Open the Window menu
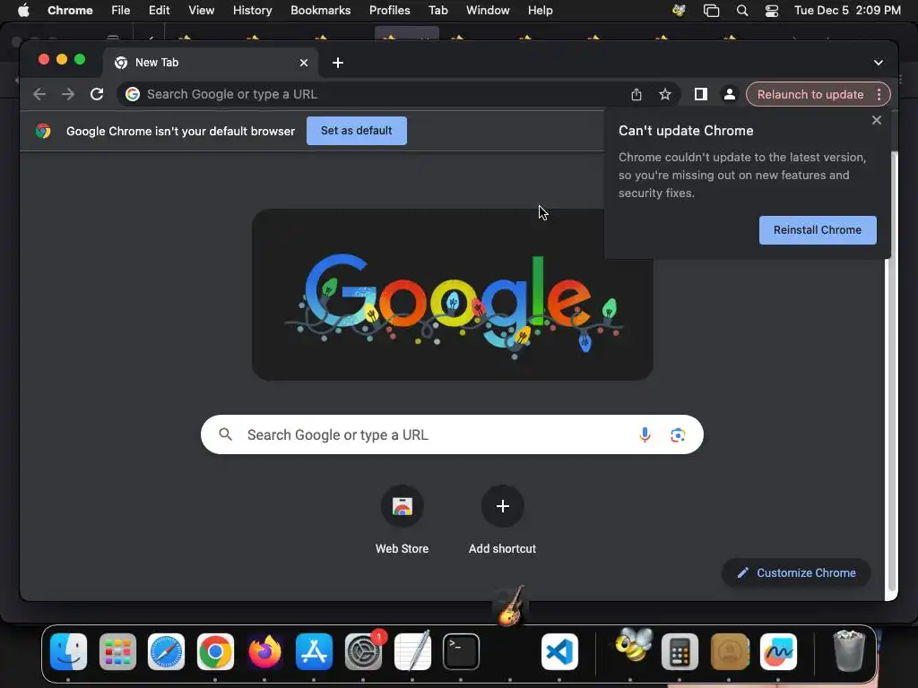Viewport: 918px width, 688px height. [x=488, y=10]
